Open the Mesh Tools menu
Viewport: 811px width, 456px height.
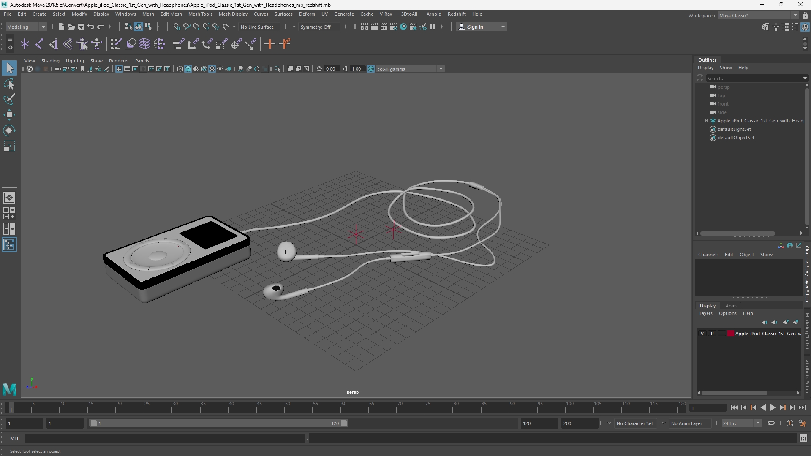pos(200,14)
